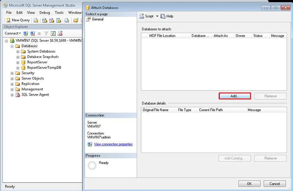Click the Add Catalog... button
The height and width of the screenshot is (191, 293).
click(x=235, y=158)
